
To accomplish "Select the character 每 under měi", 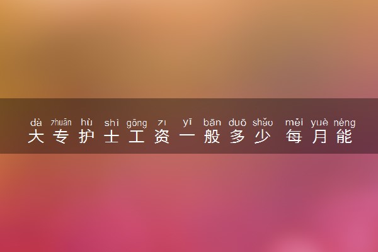I will pyautogui.click(x=294, y=137).
